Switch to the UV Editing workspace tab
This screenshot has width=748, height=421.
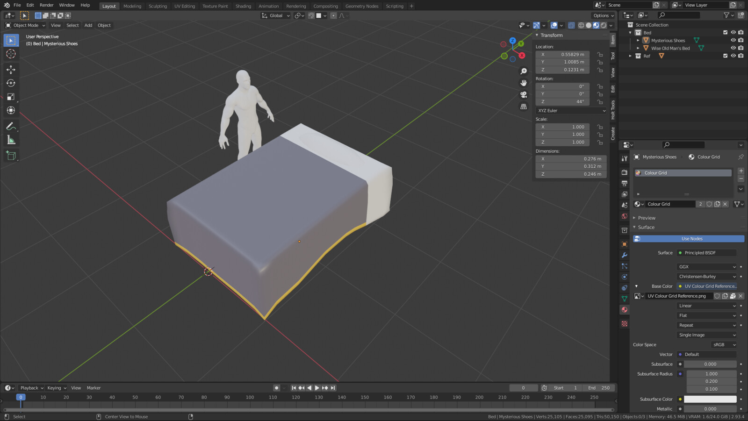185,6
